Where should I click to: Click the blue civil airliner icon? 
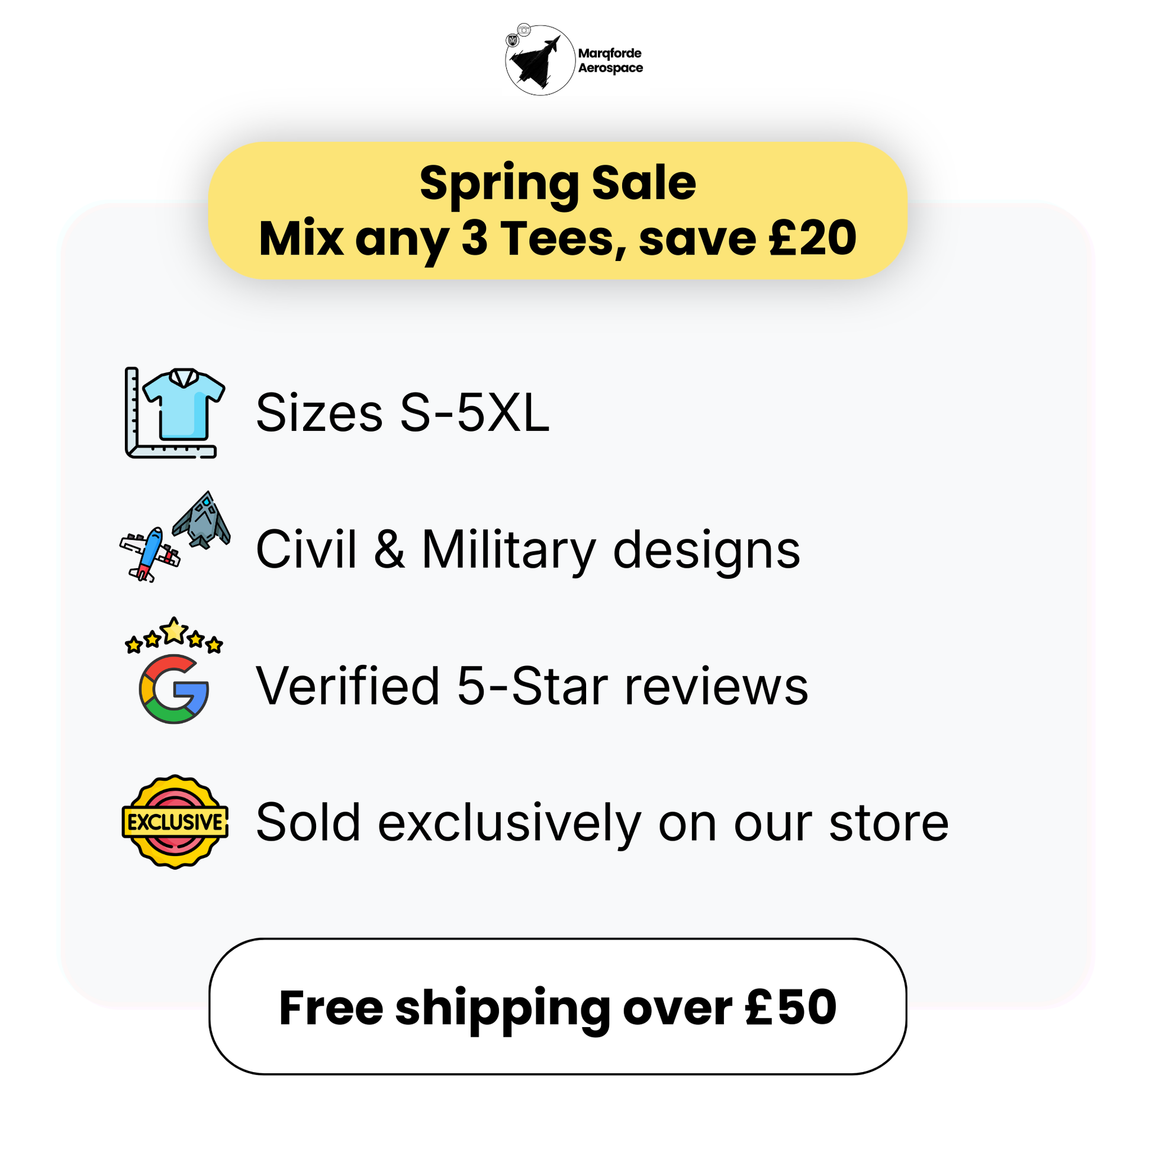coord(149,554)
